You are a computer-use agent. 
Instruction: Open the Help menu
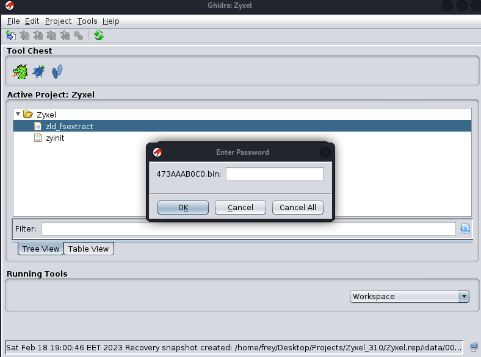110,21
